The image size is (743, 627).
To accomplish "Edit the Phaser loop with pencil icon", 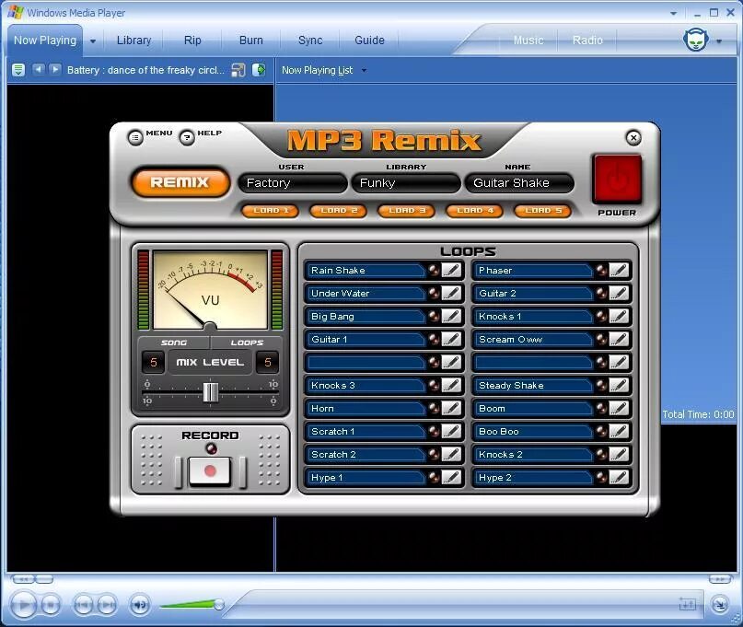I will pyautogui.click(x=620, y=270).
